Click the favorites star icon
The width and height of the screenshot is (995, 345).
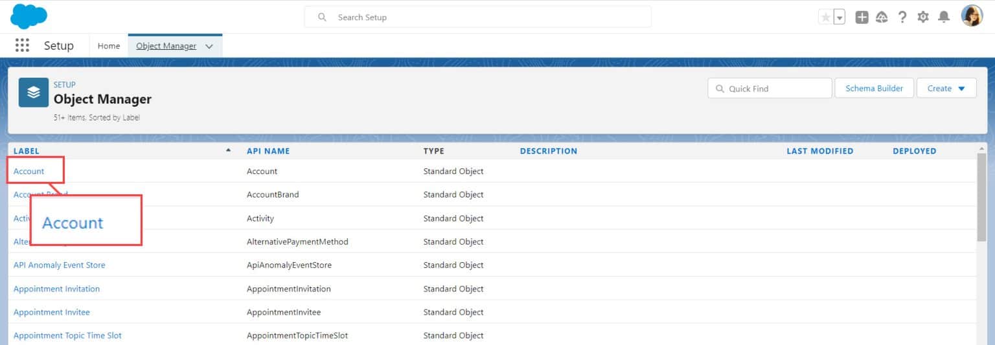pos(825,17)
